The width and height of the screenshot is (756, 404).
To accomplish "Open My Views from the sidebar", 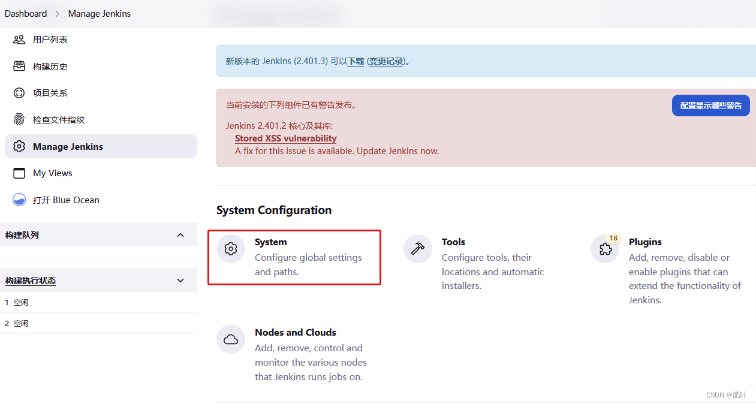I will point(52,173).
